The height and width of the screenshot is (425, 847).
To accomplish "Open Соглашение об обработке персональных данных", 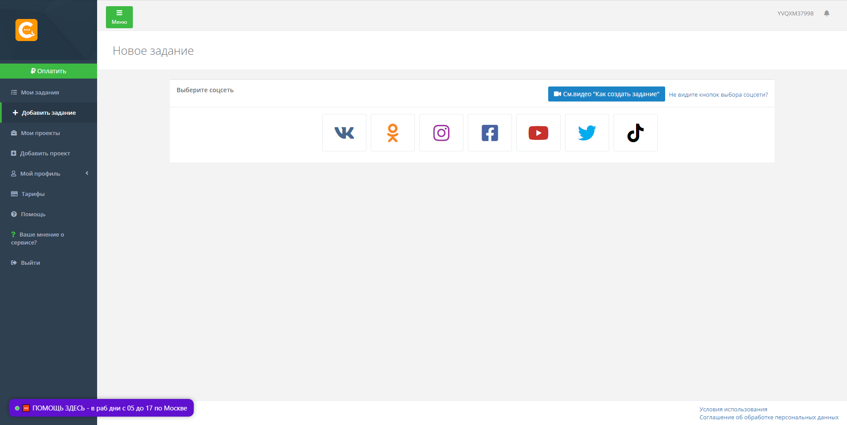I will click(x=769, y=417).
